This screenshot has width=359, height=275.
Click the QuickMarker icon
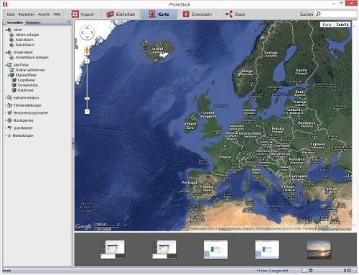9,128
